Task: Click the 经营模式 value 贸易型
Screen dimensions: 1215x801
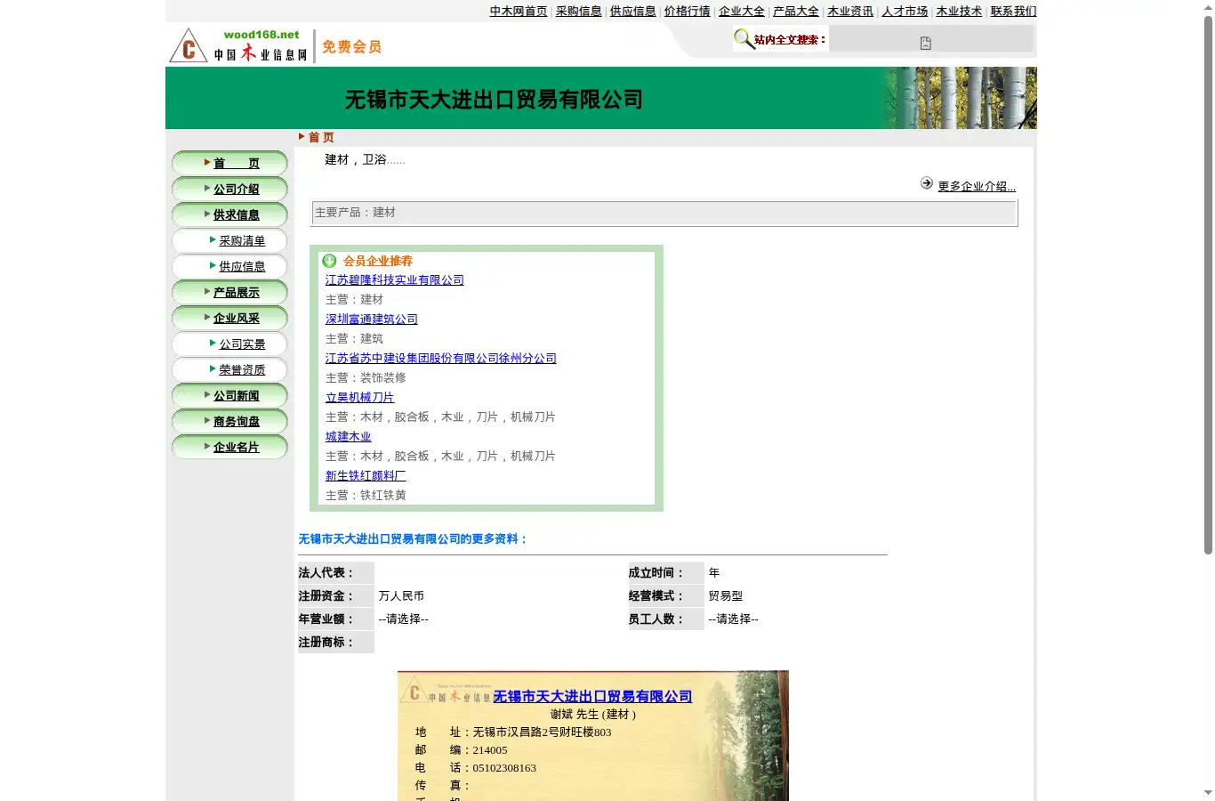Action: coord(726,596)
